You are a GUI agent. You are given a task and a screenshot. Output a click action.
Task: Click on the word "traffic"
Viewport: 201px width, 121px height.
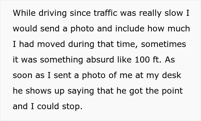coord(105,13)
